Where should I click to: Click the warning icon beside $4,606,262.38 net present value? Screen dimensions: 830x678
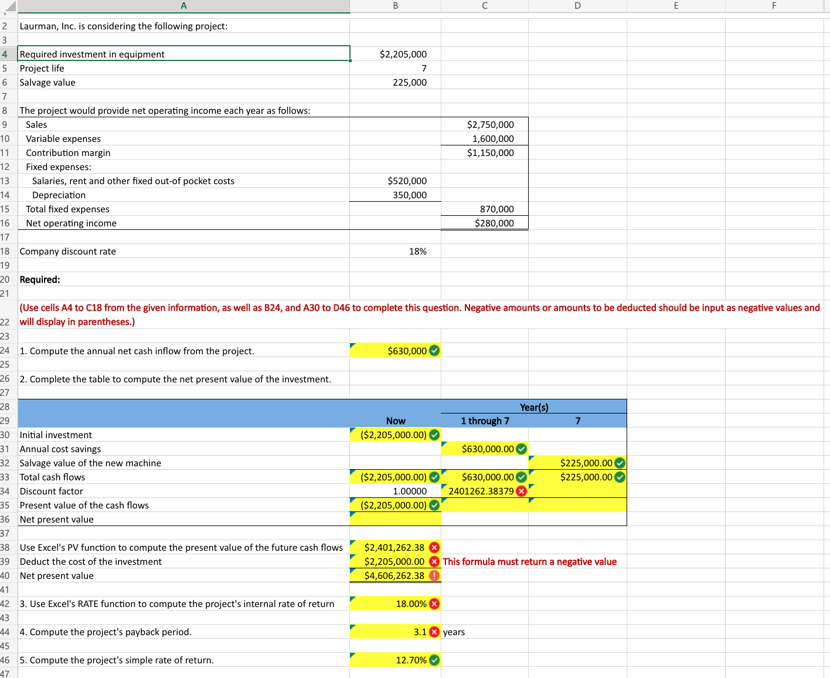(434, 575)
